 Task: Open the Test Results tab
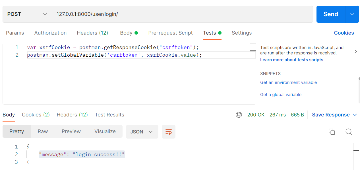pyautogui.click(x=109, y=115)
